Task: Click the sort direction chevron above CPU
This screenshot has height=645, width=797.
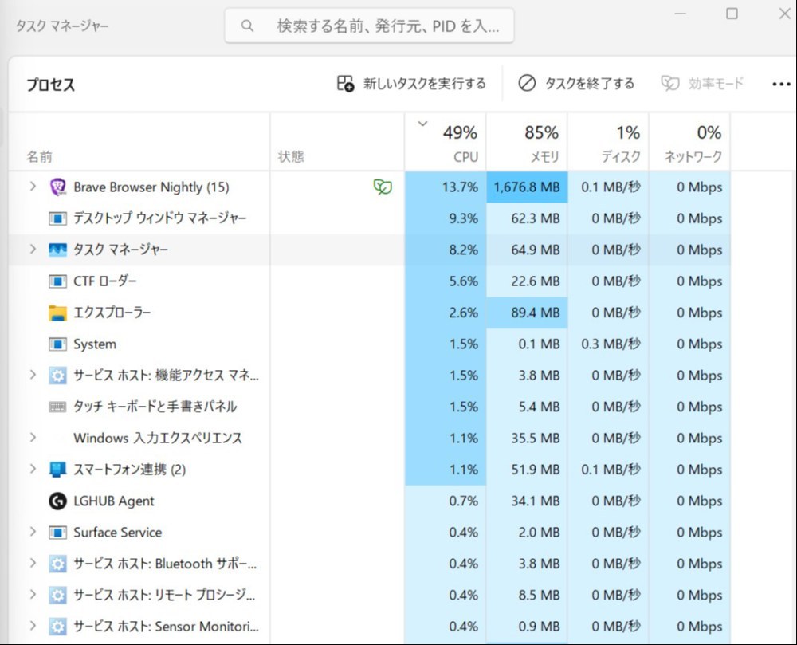Action: pos(422,124)
